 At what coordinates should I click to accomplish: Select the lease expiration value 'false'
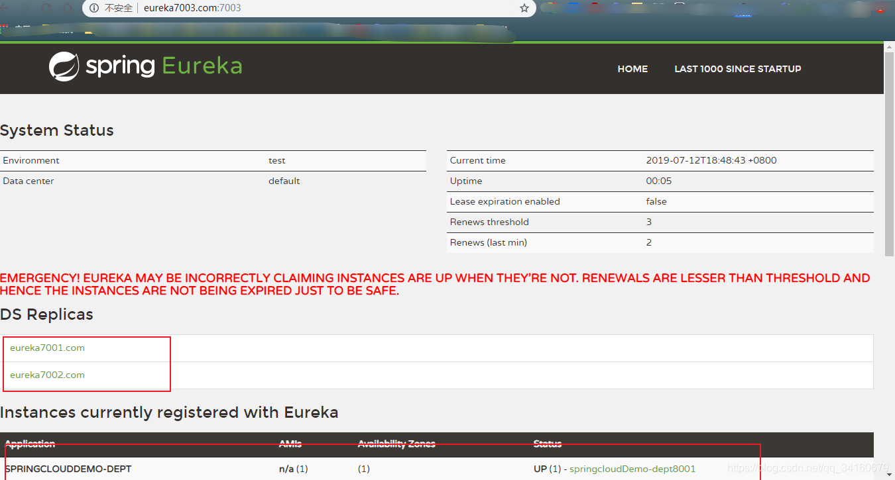point(656,201)
